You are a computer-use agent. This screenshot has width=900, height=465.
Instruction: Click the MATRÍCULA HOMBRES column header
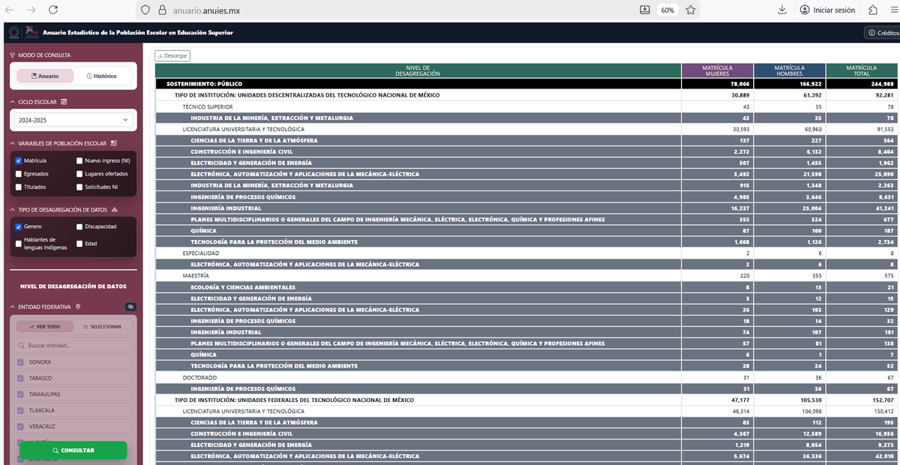(790, 70)
